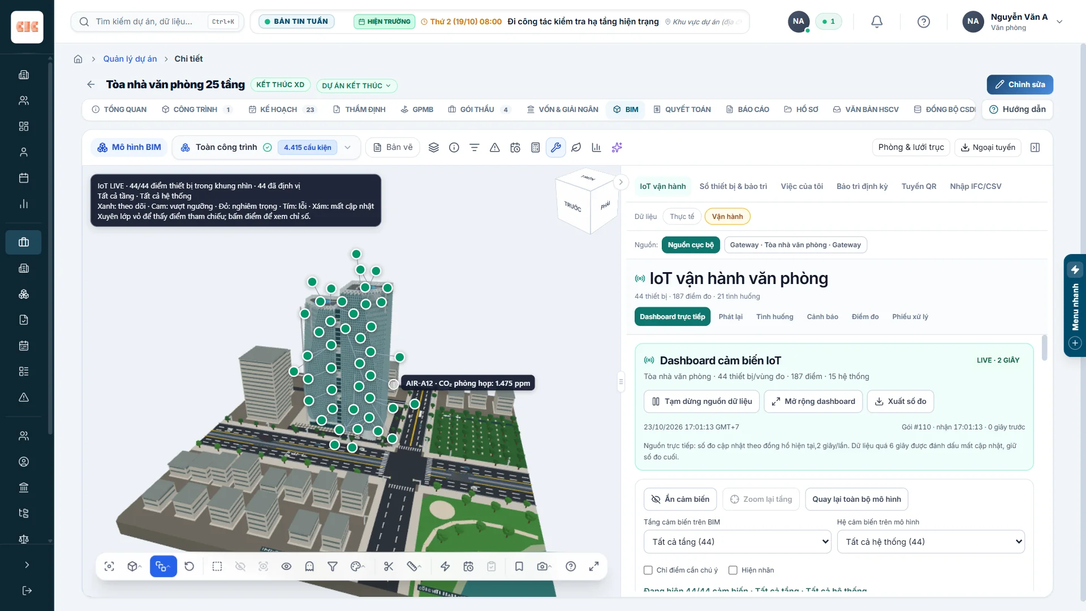The height and width of the screenshot is (611, 1086).
Task: Check the 'Hiện nhãn' checkbox
Action: pyautogui.click(x=733, y=570)
